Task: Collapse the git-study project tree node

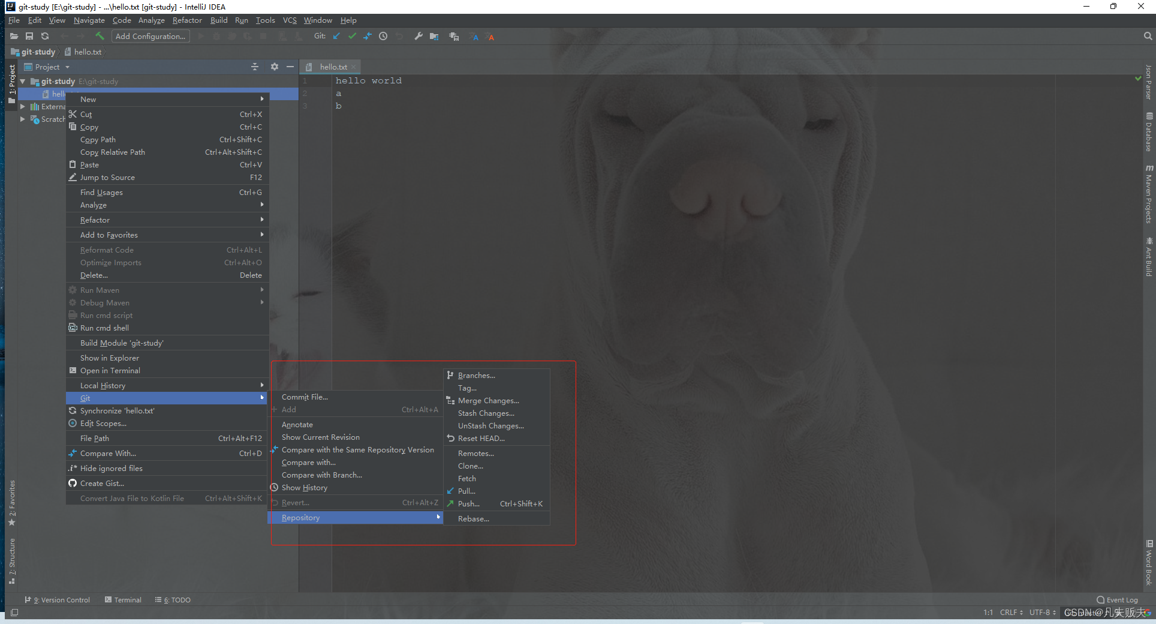Action: click(23, 81)
